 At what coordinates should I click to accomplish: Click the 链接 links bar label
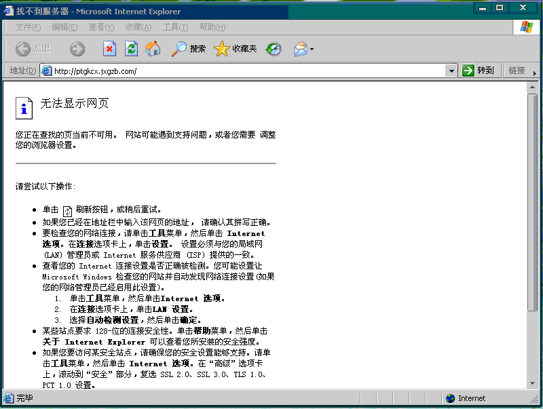coord(517,71)
